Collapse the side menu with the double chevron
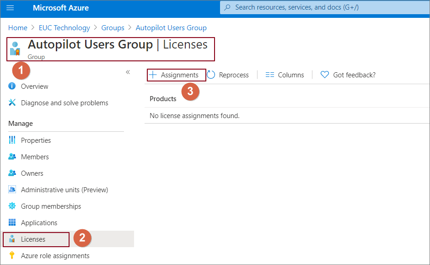The width and height of the screenshot is (430, 265). pyautogui.click(x=128, y=72)
